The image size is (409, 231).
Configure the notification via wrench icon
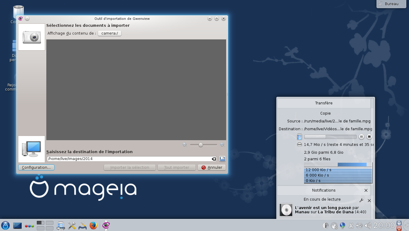(361, 201)
